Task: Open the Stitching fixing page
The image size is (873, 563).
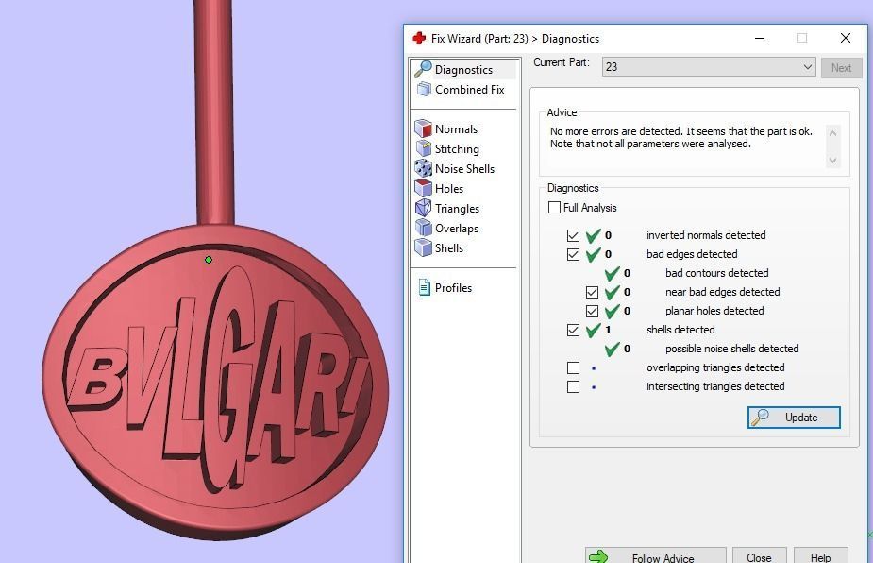Action: pyautogui.click(x=447, y=149)
